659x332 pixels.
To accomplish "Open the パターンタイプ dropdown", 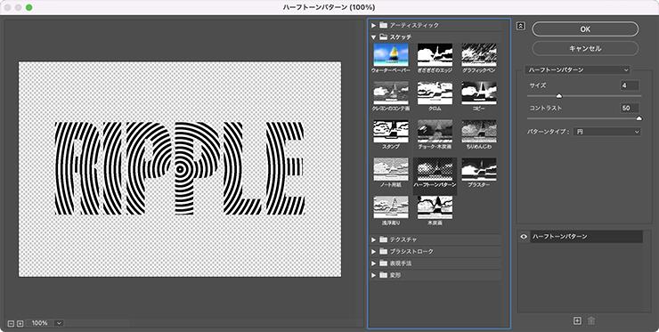I will pos(606,132).
